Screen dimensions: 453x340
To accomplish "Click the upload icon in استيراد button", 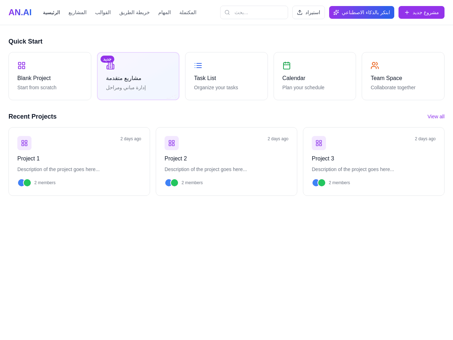I will coord(300,12).
